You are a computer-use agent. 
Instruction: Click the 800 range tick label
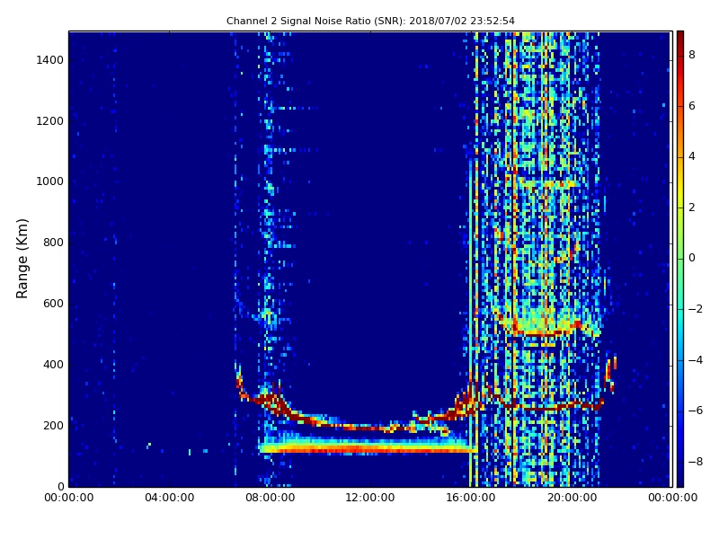(53, 243)
